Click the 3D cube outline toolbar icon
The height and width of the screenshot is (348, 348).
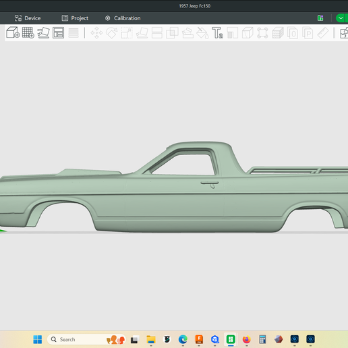[x=248, y=33]
